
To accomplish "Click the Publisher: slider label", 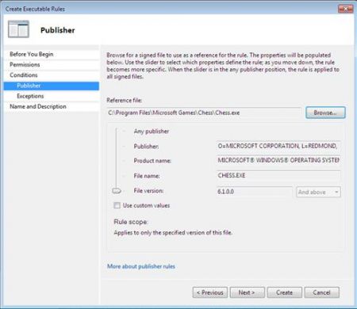I will pos(146,147).
